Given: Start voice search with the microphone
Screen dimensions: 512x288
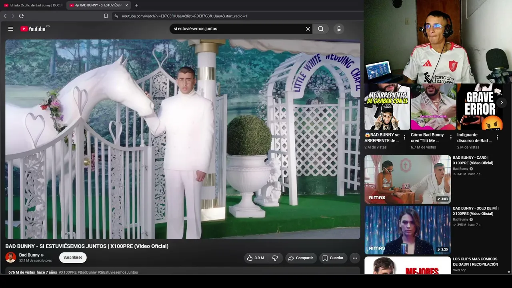Looking at the screenshot, I should click(339, 29).
